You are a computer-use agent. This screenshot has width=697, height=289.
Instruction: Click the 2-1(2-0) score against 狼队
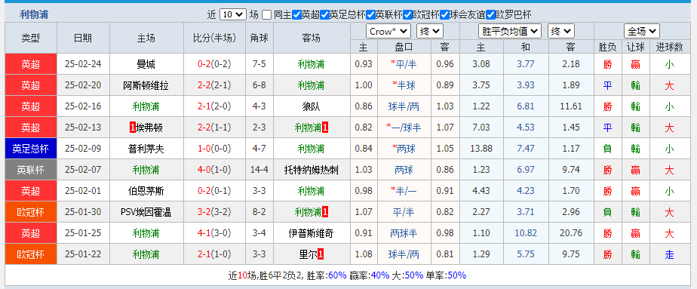(x=214, y=106)
